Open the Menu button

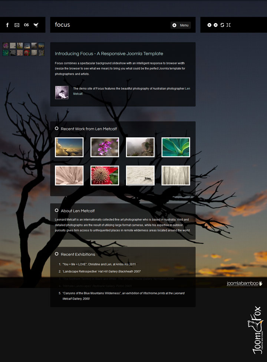181,25
